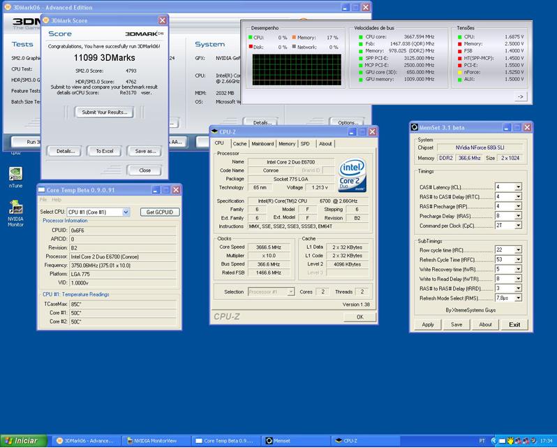Viewport: 557px width, 448px height.
Task: Click the 3DMark Score dialog icon
Action: [x=46, y=20]
